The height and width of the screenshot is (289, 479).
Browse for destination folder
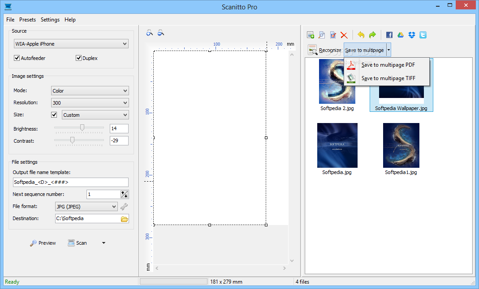point(124,219)
